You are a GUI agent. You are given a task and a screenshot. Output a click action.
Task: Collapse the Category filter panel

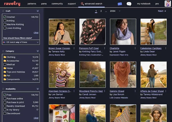point(38,51)
